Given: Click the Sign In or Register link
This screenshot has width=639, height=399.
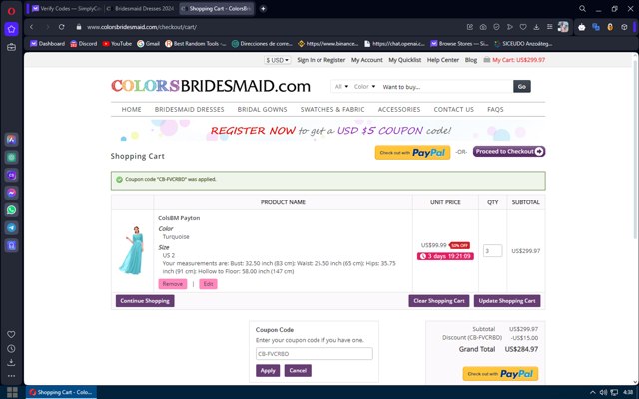Looking at the screenshot, I should pyautogui.click(x=321, y=60).
